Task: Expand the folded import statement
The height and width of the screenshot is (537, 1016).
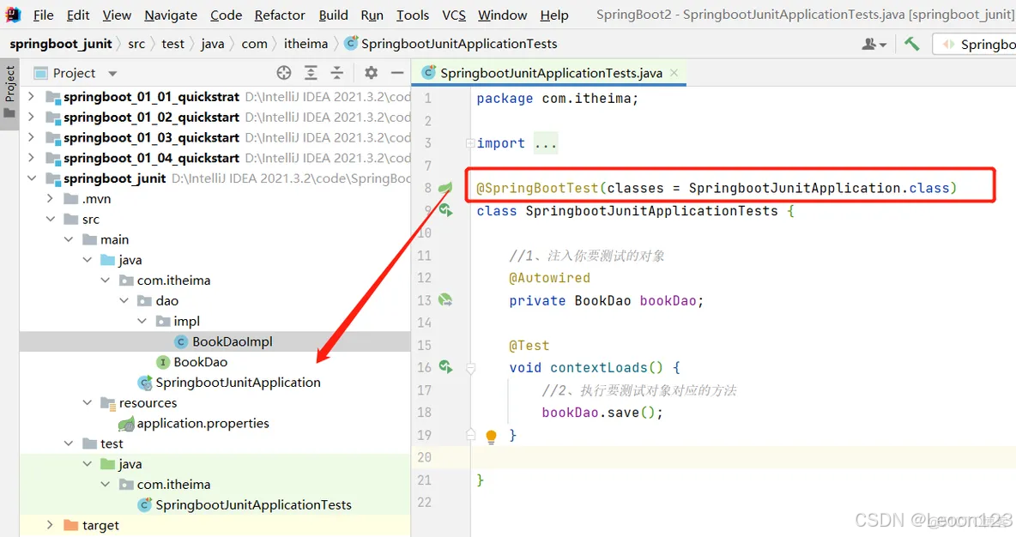Action: point(470,143)
